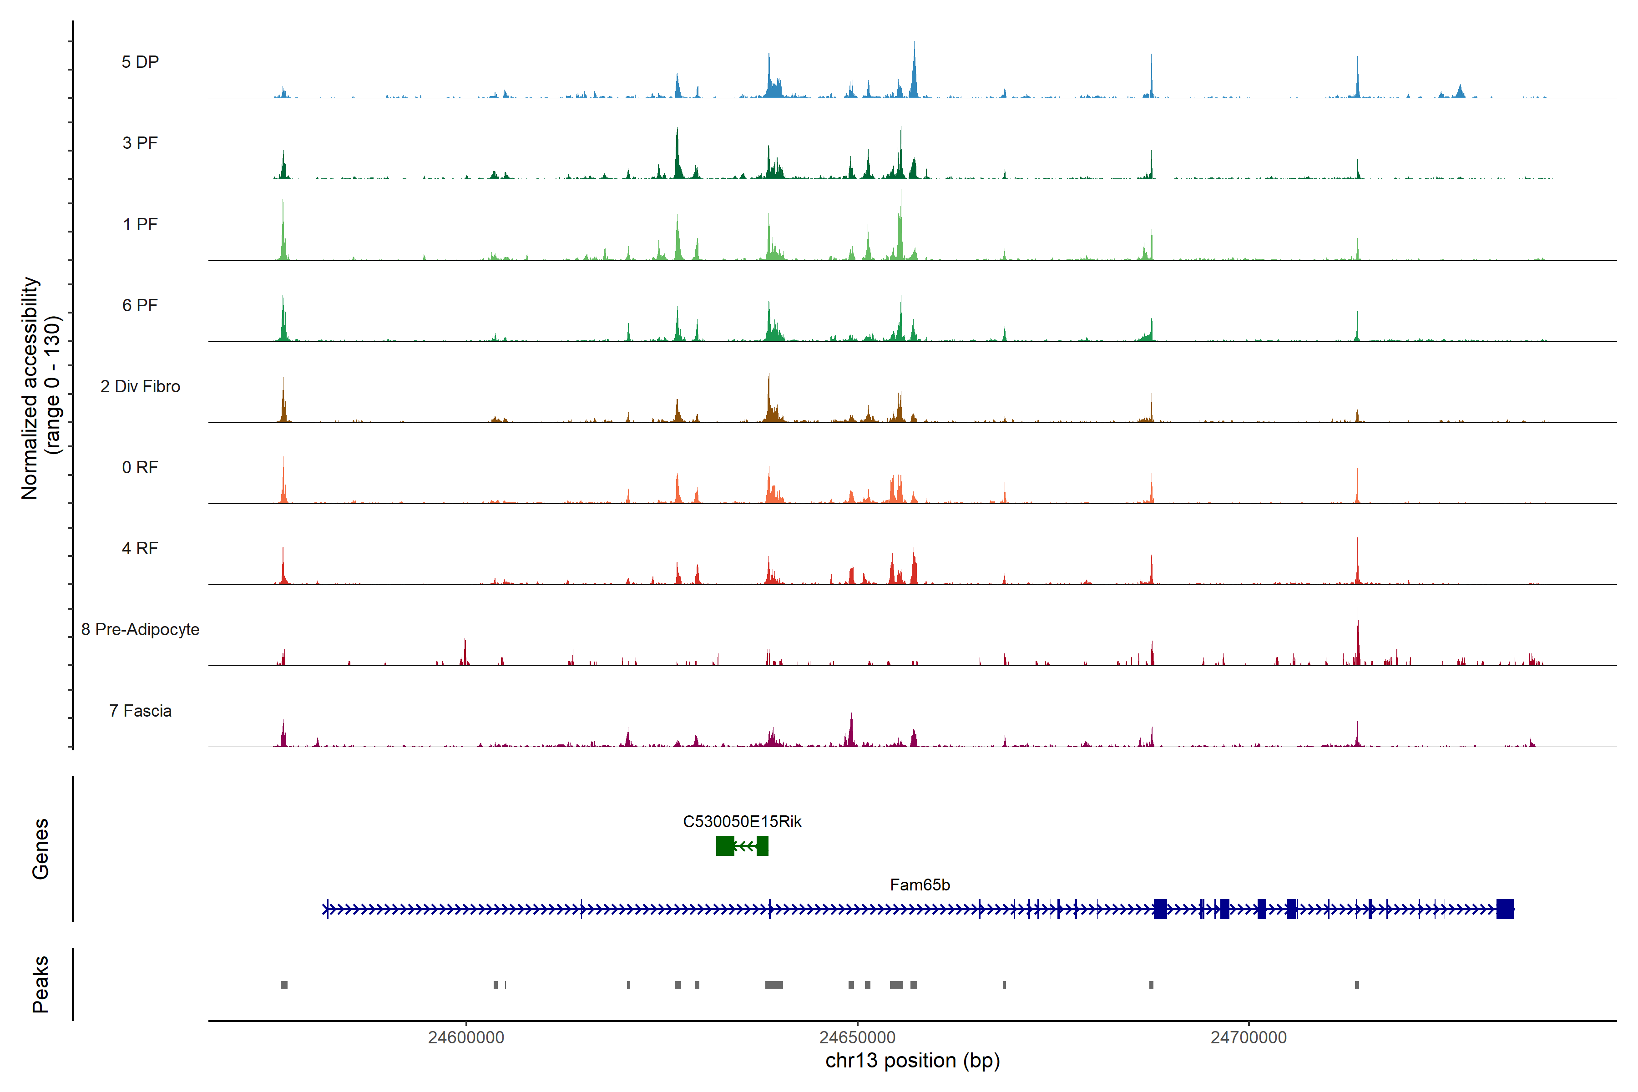Image resolution: width=1638 pixels, height=1092 pixels.
Task: Click the Peaks panel label
Action: pos(40,984)
